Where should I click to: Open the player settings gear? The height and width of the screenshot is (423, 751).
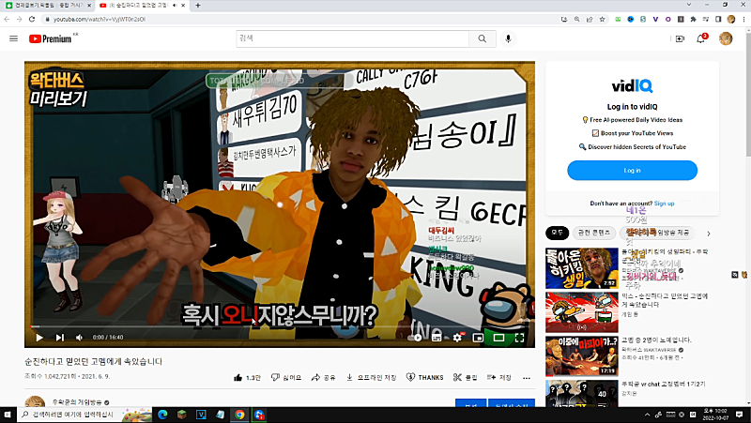point(457,338)
